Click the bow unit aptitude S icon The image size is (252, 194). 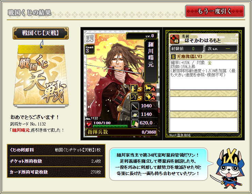click(x=136, y=97)
